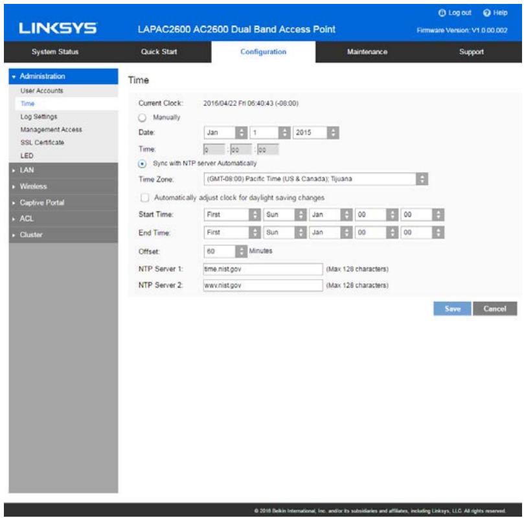
Task: Expand the ACL sidebar section
Action: point(63,219)
